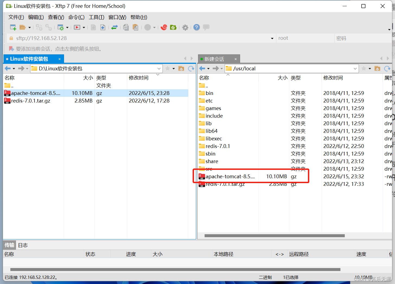Sort remote files by 名称 column
395x284 pixels.
[228, 78]
